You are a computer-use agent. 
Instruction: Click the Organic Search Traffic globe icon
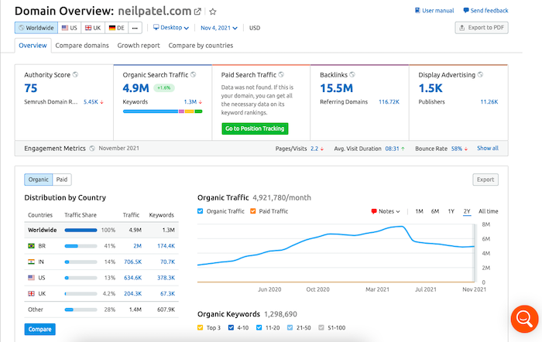194,74
